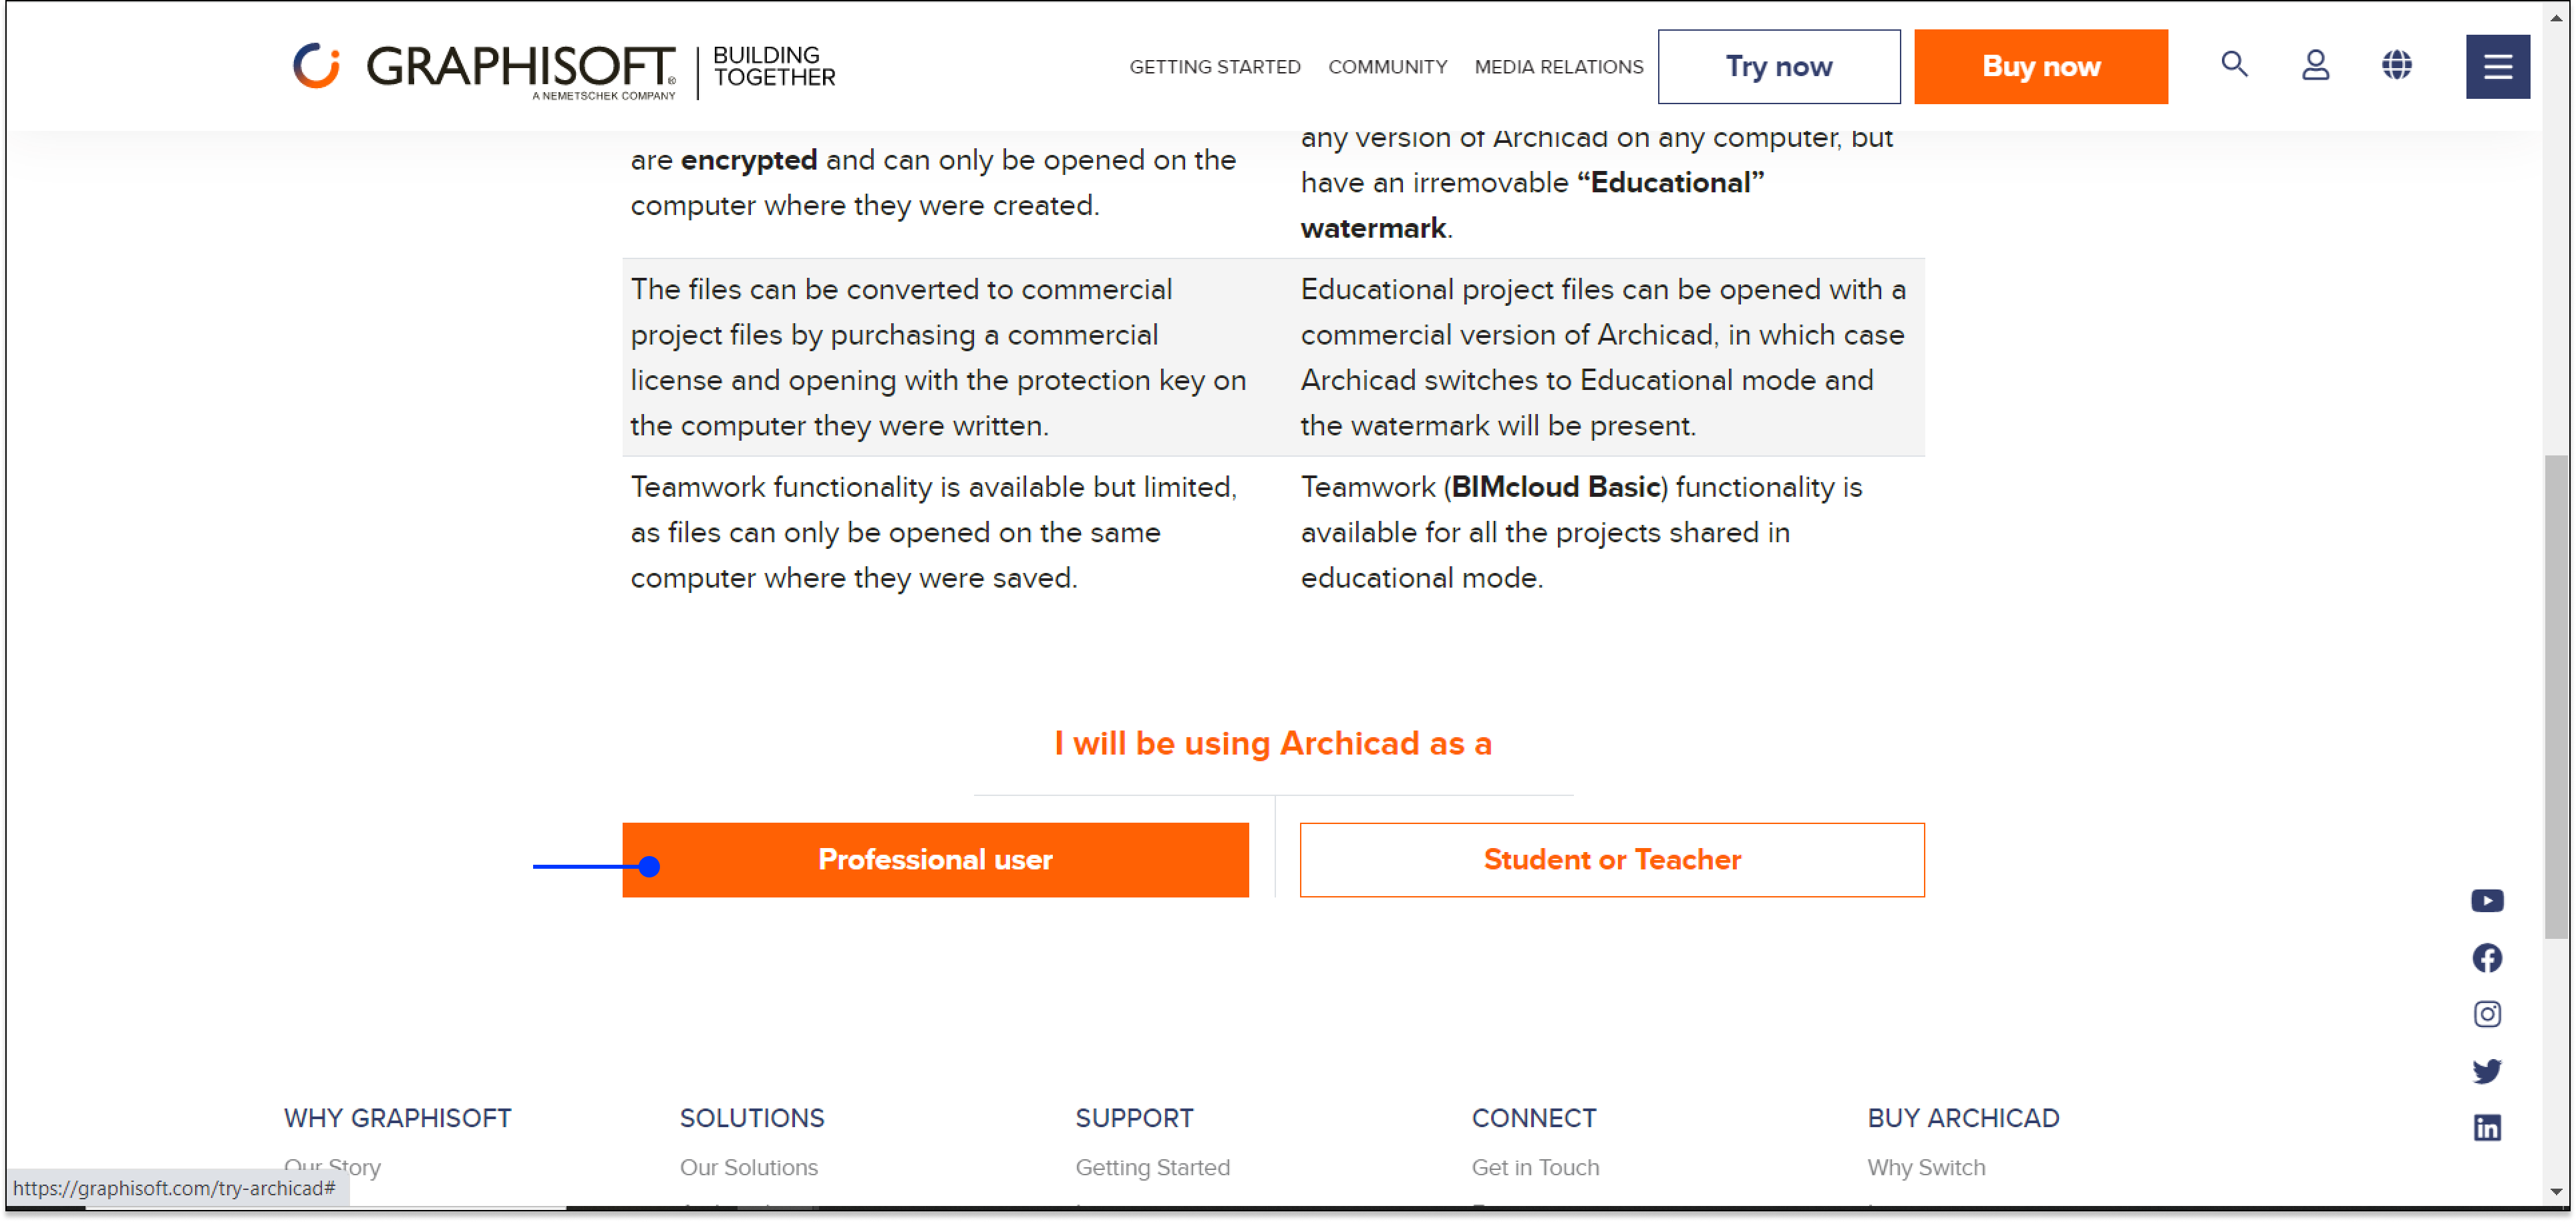Click the search magnifier icon
Image resolution: width=2576 pixels, height=1222 pixels.
[2234, 66]
